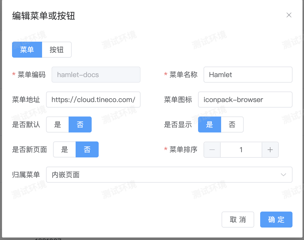Click the chevron arrow in 归属菜单
The image size is (304, 240).
[x=283, y=175]
